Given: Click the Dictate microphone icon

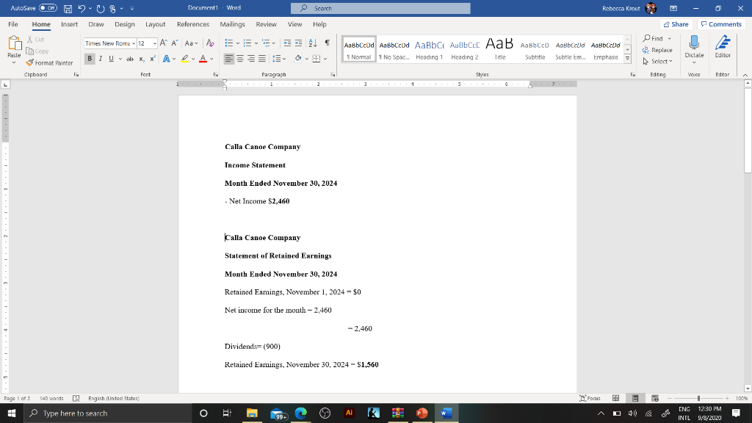Looking at the screenshot, I should 694,43.
